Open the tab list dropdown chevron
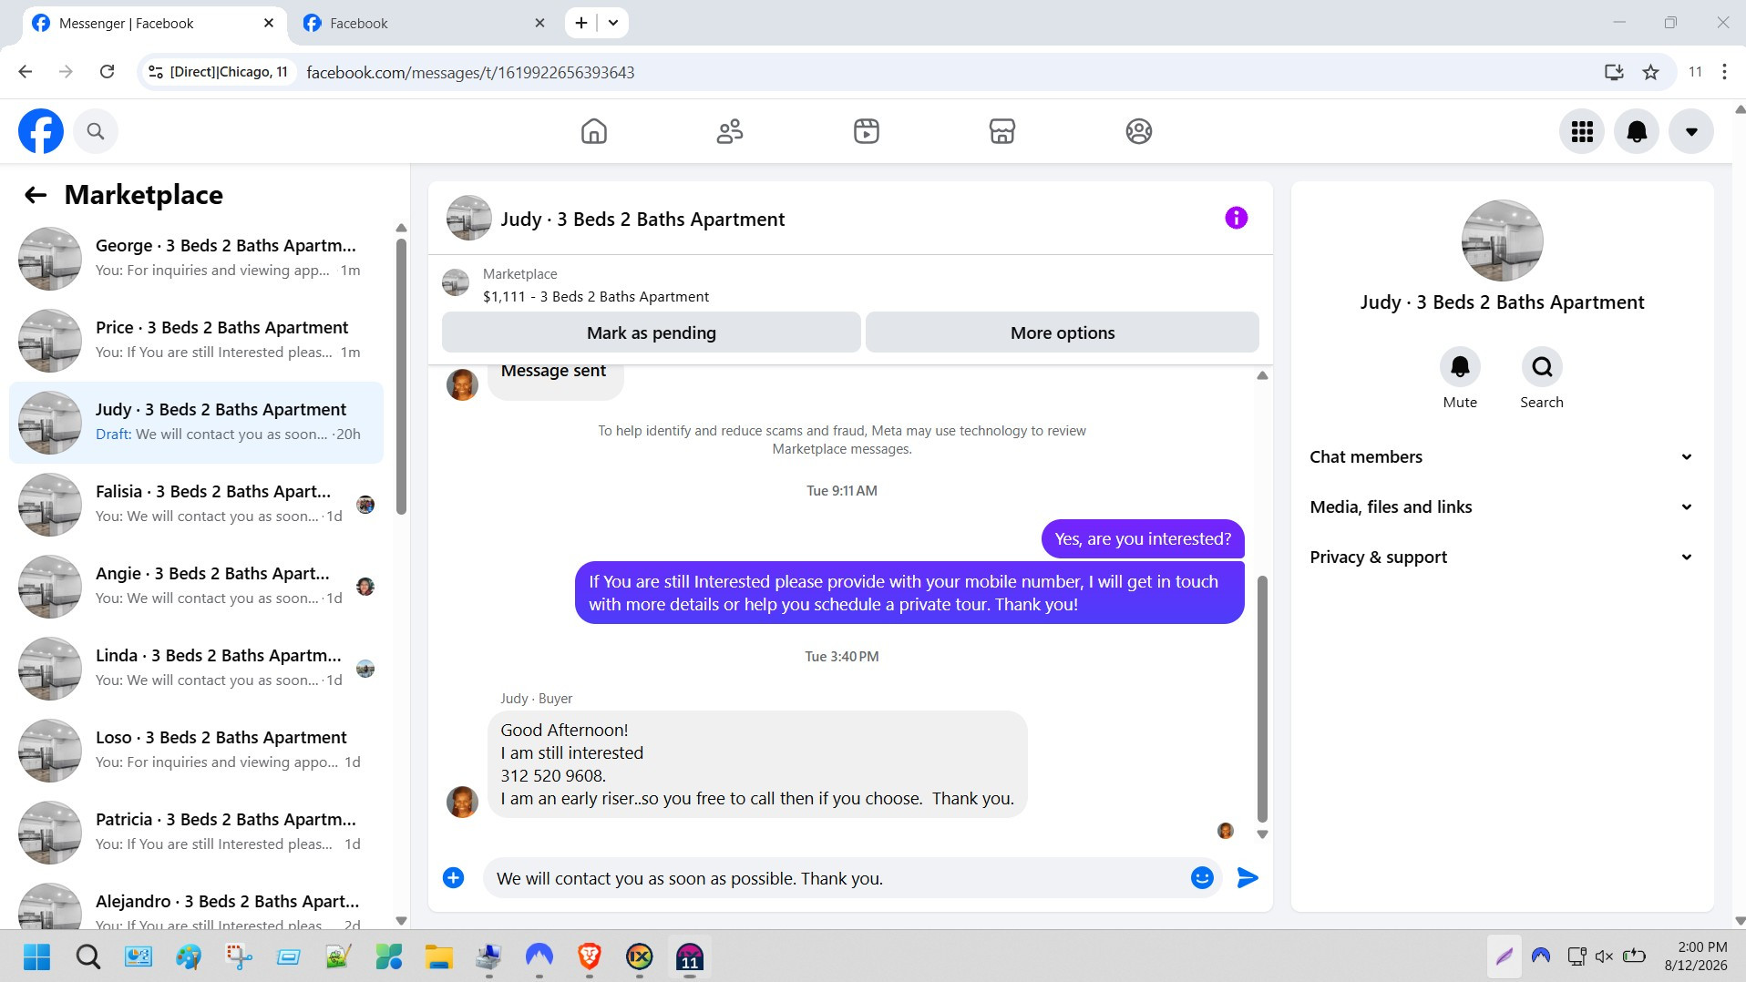 pos(613,24)
